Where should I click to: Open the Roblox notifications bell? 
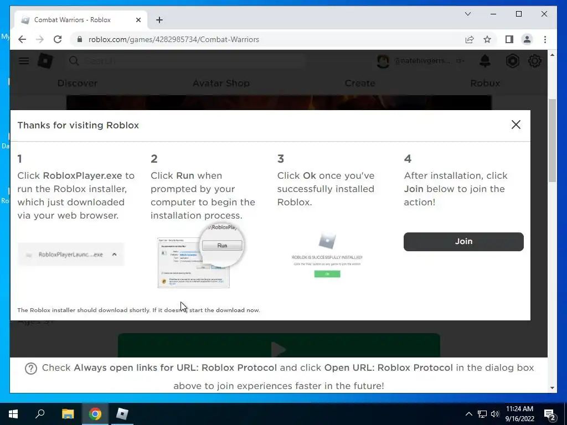click(x=485, y=61)
